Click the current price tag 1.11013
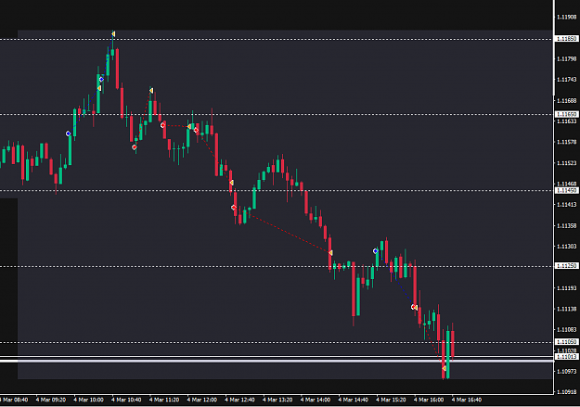 point(567,357)
